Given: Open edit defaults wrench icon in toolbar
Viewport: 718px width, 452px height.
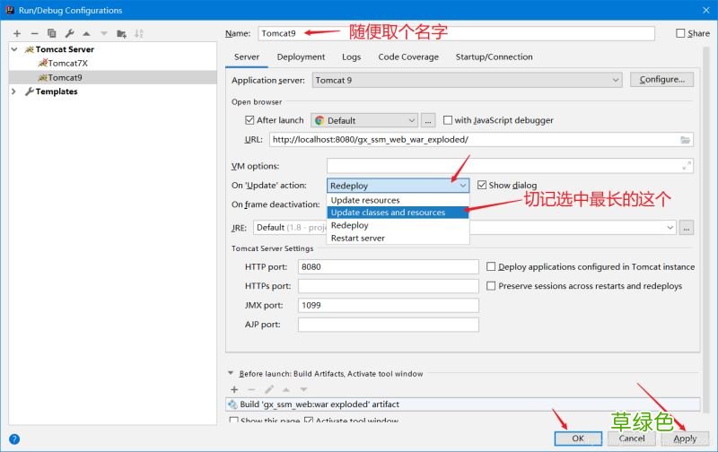Looking at the screenshot, I should [x=69, y=33].
